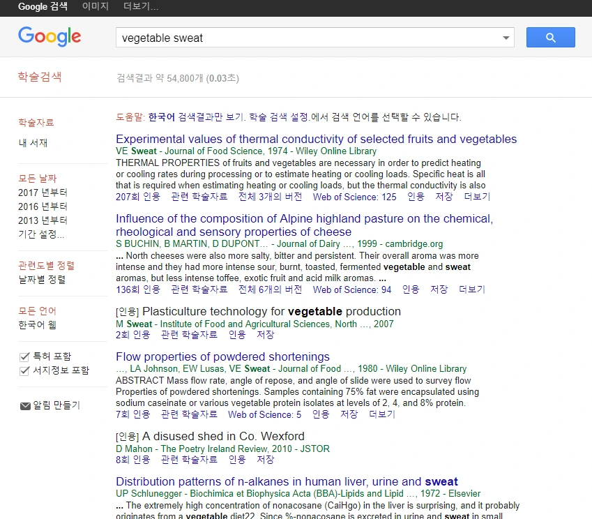Expand 더보기... in the top bar
The height and width of the screenshot is (519, 592).
[141, 6]
